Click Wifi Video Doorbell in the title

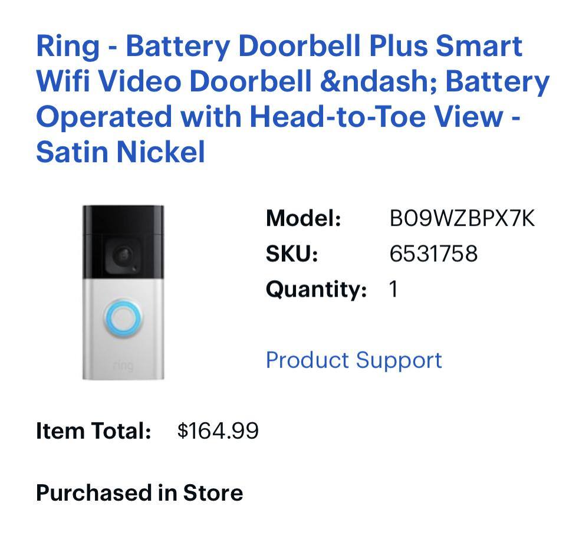(173, 81)
